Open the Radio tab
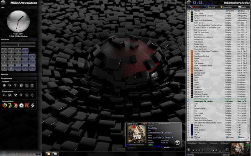 point(242,7)
